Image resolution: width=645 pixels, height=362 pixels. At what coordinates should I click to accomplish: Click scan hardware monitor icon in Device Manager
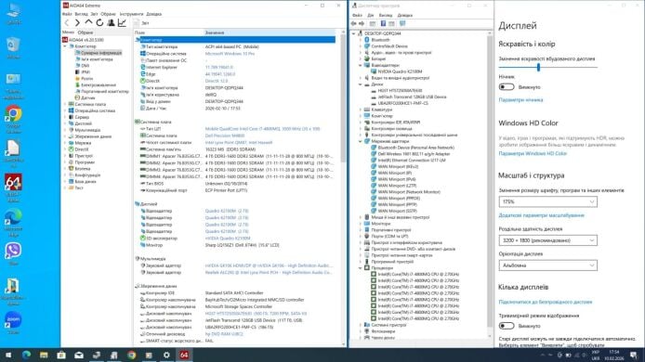point(402,24)
